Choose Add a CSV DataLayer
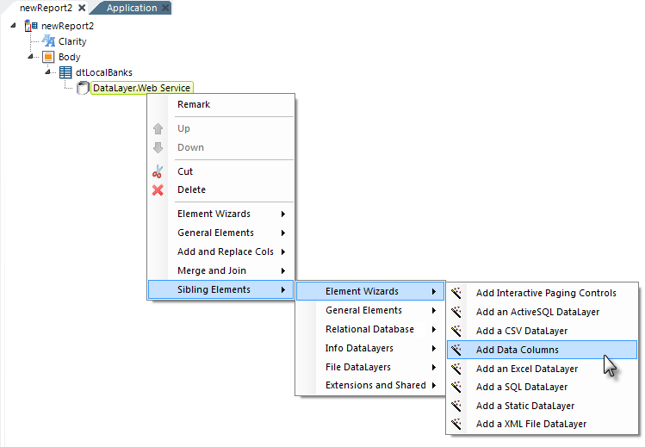The width and height of the screenshot is (645, 447). coord(543,331)
